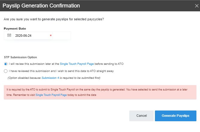Viewport: 200px width, 132px height.
Task: Click the 'before sending to ATO' label text
Action: click(108, 64)
